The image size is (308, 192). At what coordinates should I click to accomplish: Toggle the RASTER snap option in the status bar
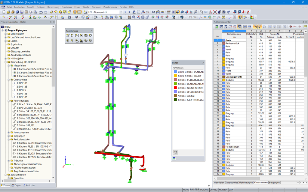click(194, 190)
